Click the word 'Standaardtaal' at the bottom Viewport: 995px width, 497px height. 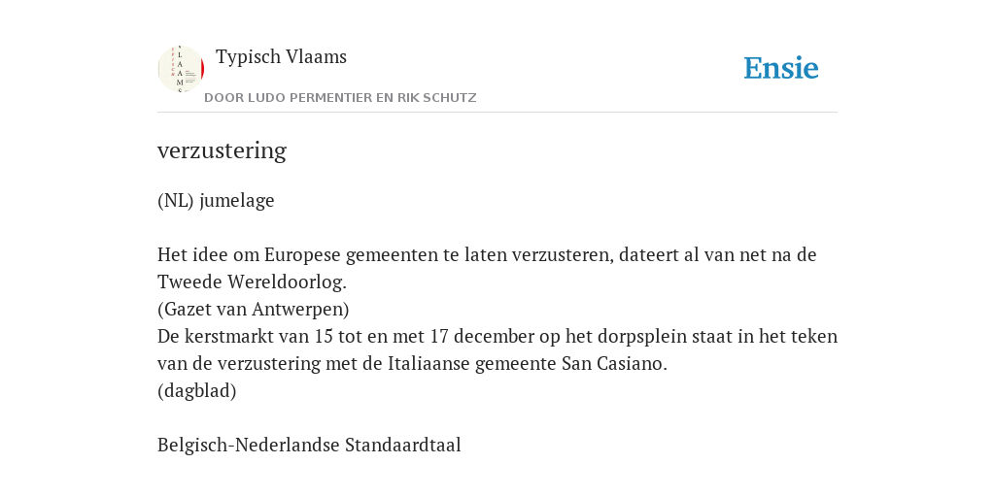click(403, 445)
